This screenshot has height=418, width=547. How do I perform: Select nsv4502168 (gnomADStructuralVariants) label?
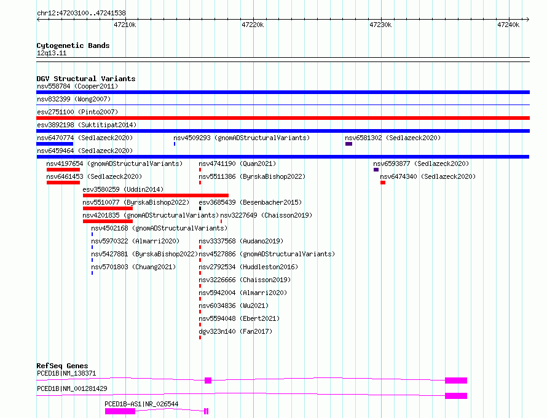(159, 228)
